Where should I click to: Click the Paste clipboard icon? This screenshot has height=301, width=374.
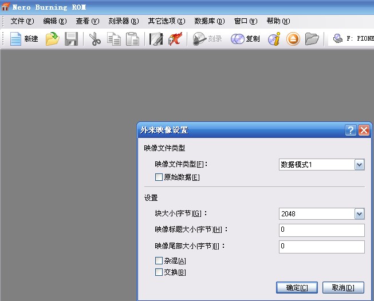coord(132,39)
